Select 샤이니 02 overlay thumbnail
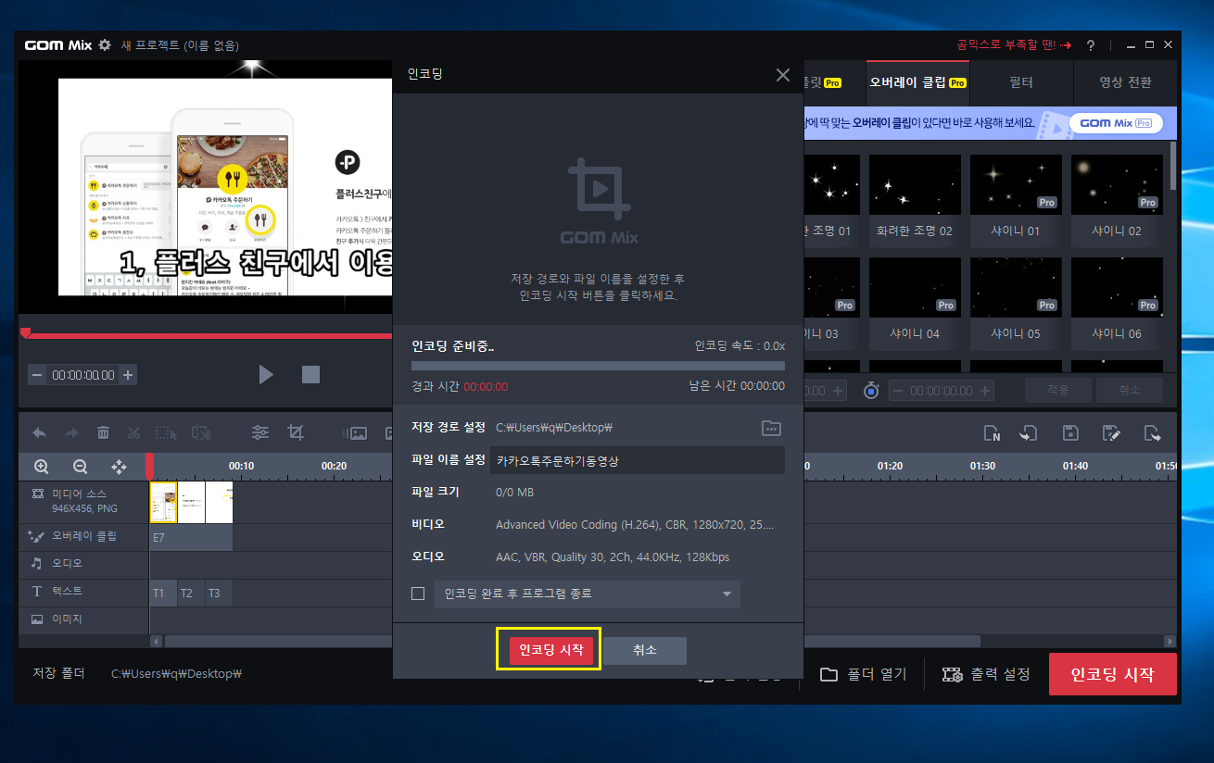1214x763 pixels. point(1117,185)
